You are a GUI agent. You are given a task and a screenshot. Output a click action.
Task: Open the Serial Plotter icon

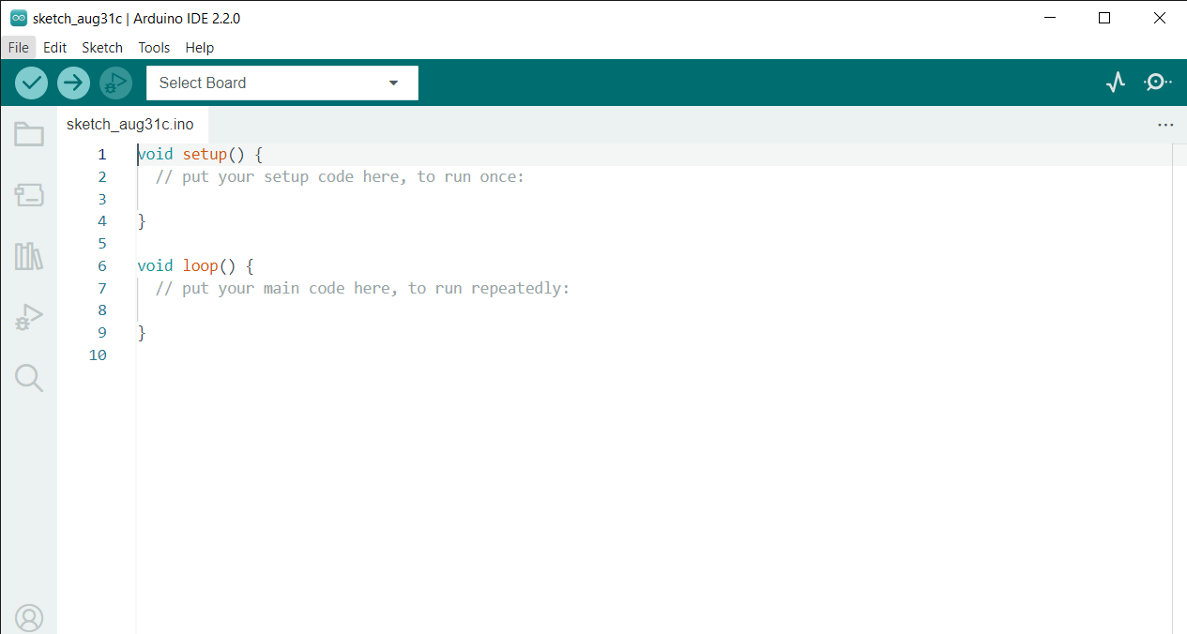coord(1115,83)
